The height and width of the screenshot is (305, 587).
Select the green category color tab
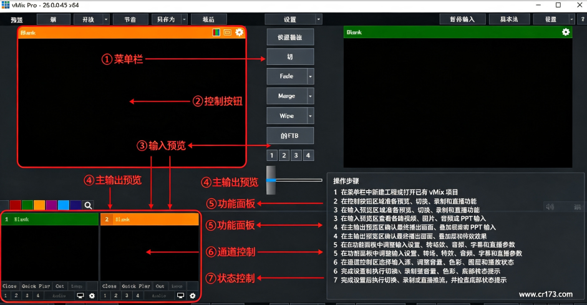point(27,205)
